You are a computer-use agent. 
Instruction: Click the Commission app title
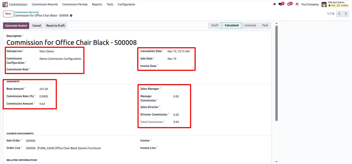18,5
